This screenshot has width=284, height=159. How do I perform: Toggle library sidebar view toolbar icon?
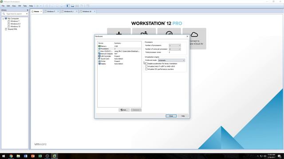[68, 6]
